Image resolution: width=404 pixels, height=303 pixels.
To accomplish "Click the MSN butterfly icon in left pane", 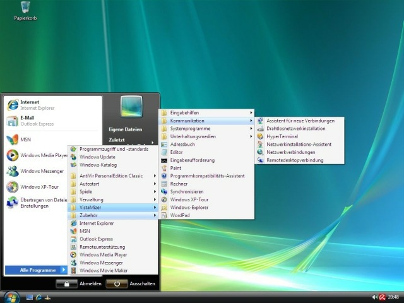I will pyautogui.click(x=13, y=140).
